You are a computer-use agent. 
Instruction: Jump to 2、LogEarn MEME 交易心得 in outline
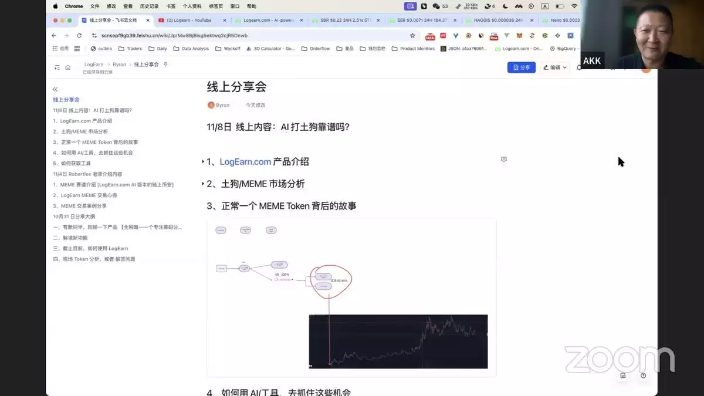pyautogui.click(x=85, y=195)
